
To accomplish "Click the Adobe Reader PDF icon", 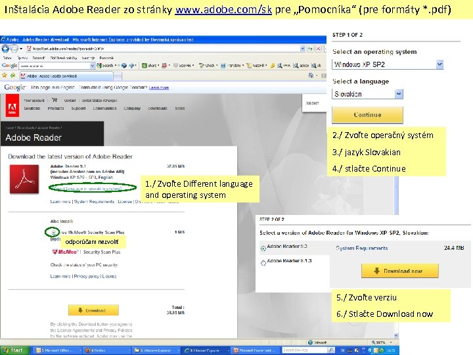I will click(x=24, y=179).
